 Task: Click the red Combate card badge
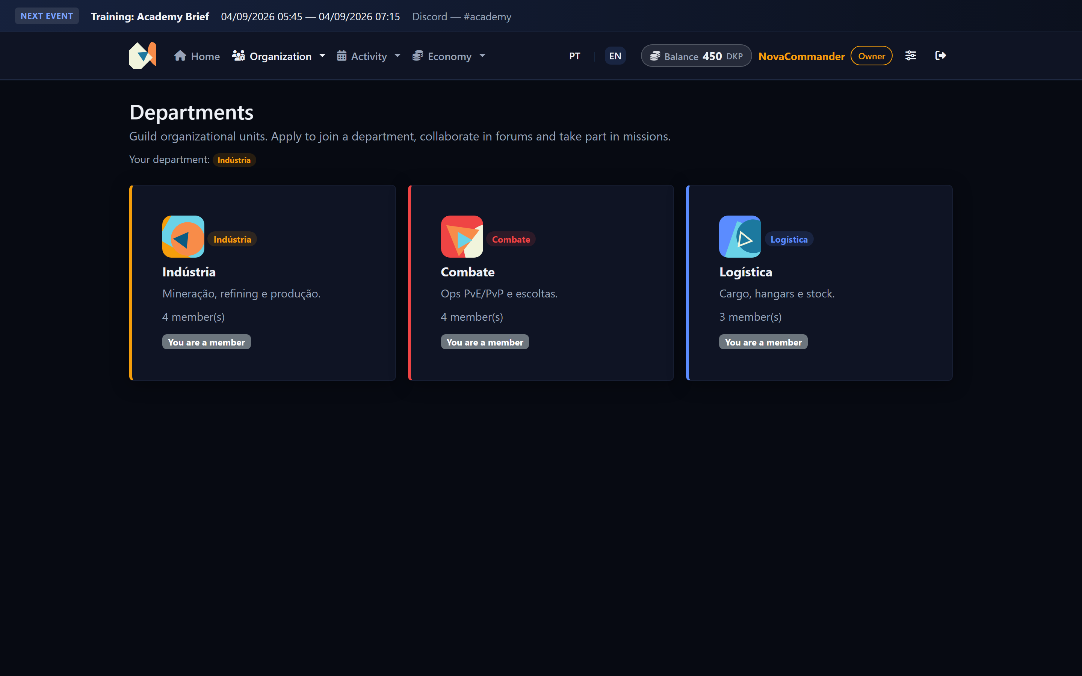coord(511,239)
